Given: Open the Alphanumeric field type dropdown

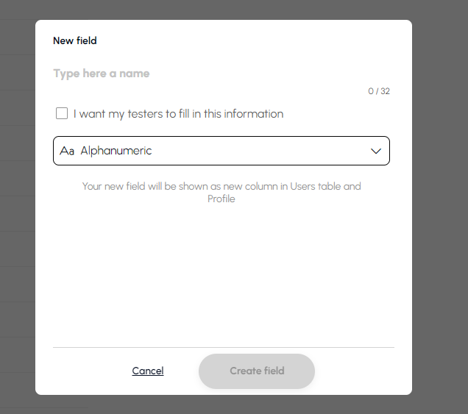Looking at the screenshot, I should tap(221, 151).
